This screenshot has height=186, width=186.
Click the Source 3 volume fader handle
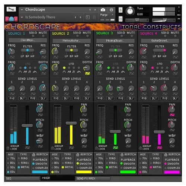pyautogui.click(x=115, y=132)
